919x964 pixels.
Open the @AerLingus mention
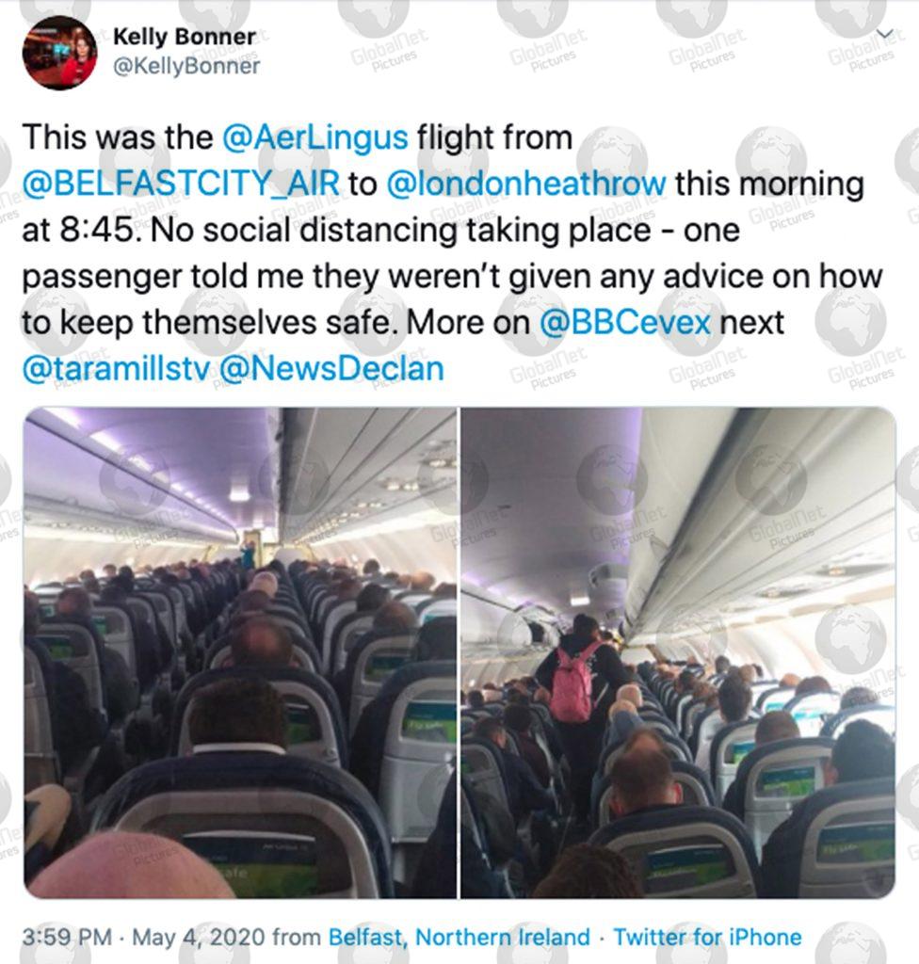coord(314,137)
